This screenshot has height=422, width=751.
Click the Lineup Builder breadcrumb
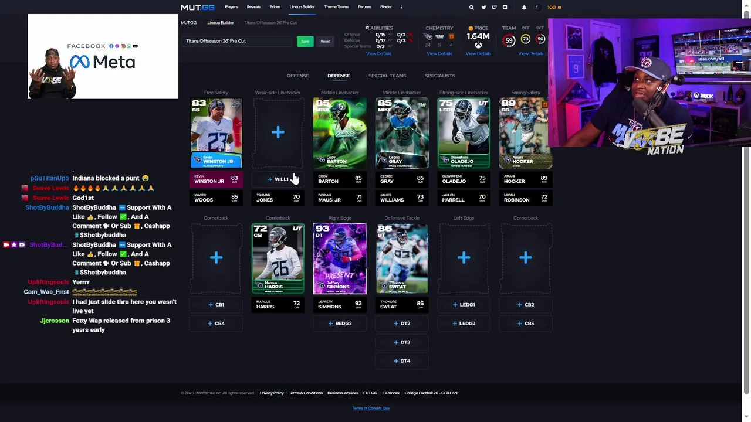(221, 23)
